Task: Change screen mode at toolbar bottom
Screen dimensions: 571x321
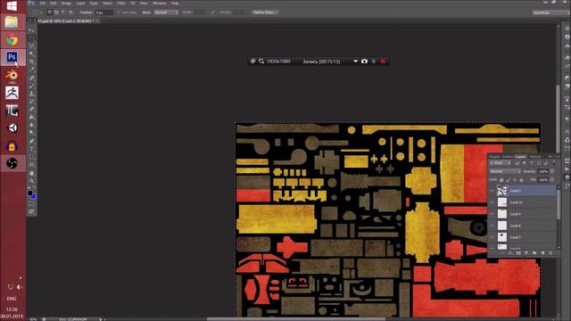Action: pyautogui.click(x=32, y=211)
